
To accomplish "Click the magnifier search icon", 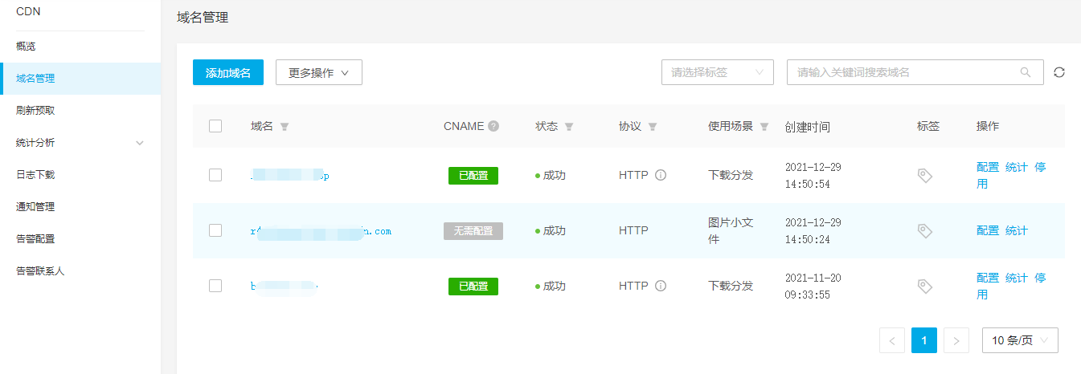I will 1026,72.
